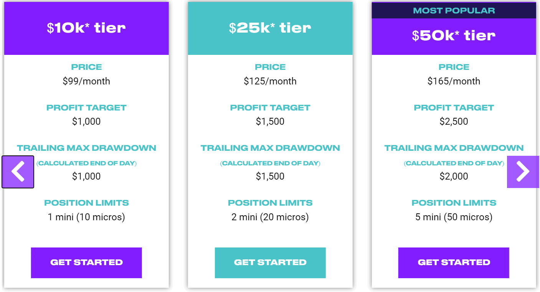The height and width of the screenshot is (292, 540).
Task: Select the $10k tier header
Action: click(x=86, y=28)
